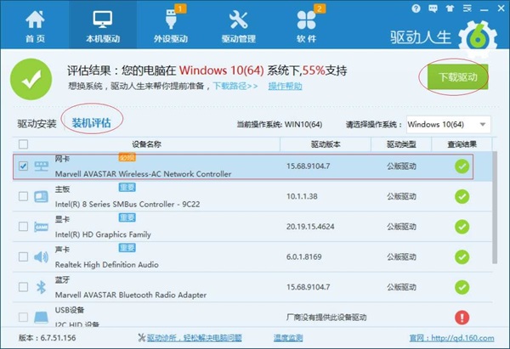
Task: Open the 驱动管理 tab
Action: (x=238, y=26)
